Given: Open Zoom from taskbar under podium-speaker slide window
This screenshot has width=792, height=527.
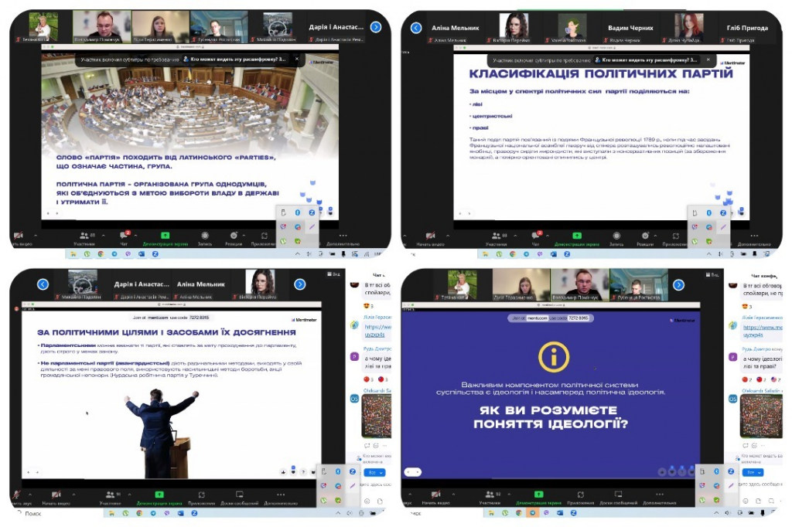Looking at the screenshot, I should 194,513.
